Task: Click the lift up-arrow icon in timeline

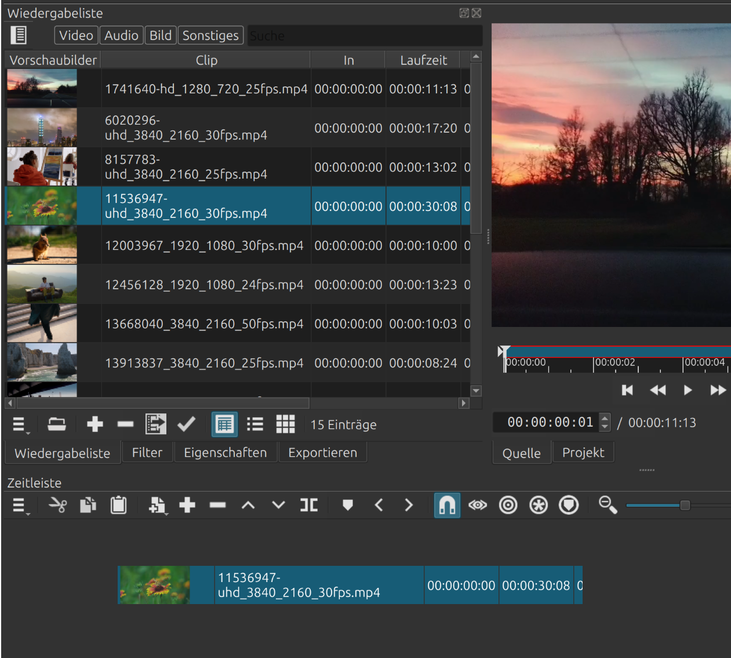Action: [x=248, y=505]
